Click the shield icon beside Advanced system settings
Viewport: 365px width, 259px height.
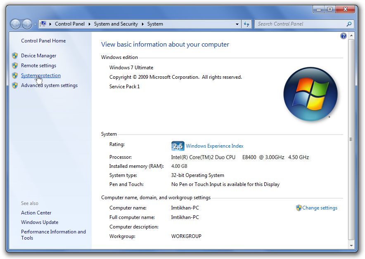click(15, 85)
